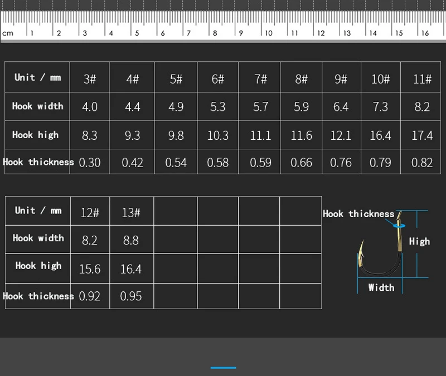This screenshot has height=376, width=446.
Task: Select the "12#" size column header
Action: pos(90,213)
